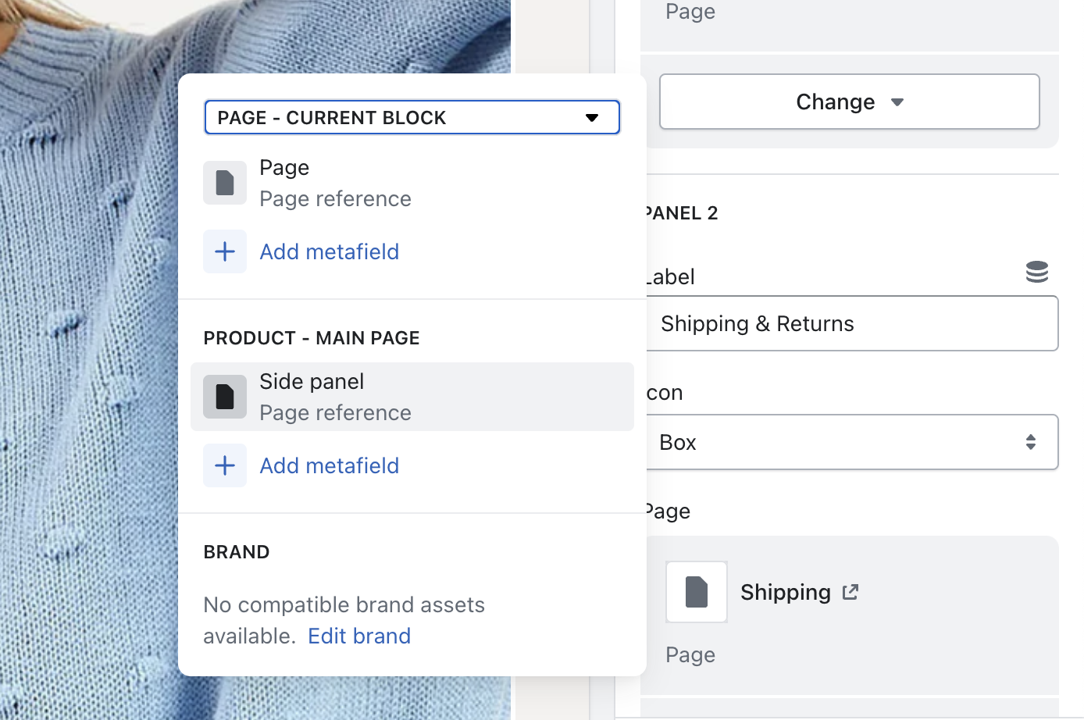
Task: Select the Page reference option named Page
Action: coord(335,183)
